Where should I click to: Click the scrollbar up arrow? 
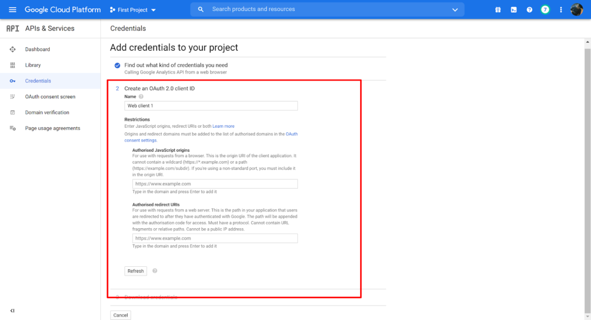pyautogui.click(x=588, y=42)
